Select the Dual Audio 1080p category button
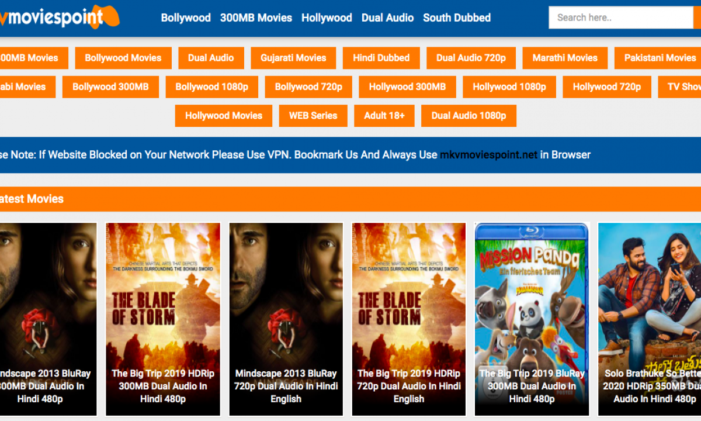This screenshot has width=701, height=421. pos(469,115)
